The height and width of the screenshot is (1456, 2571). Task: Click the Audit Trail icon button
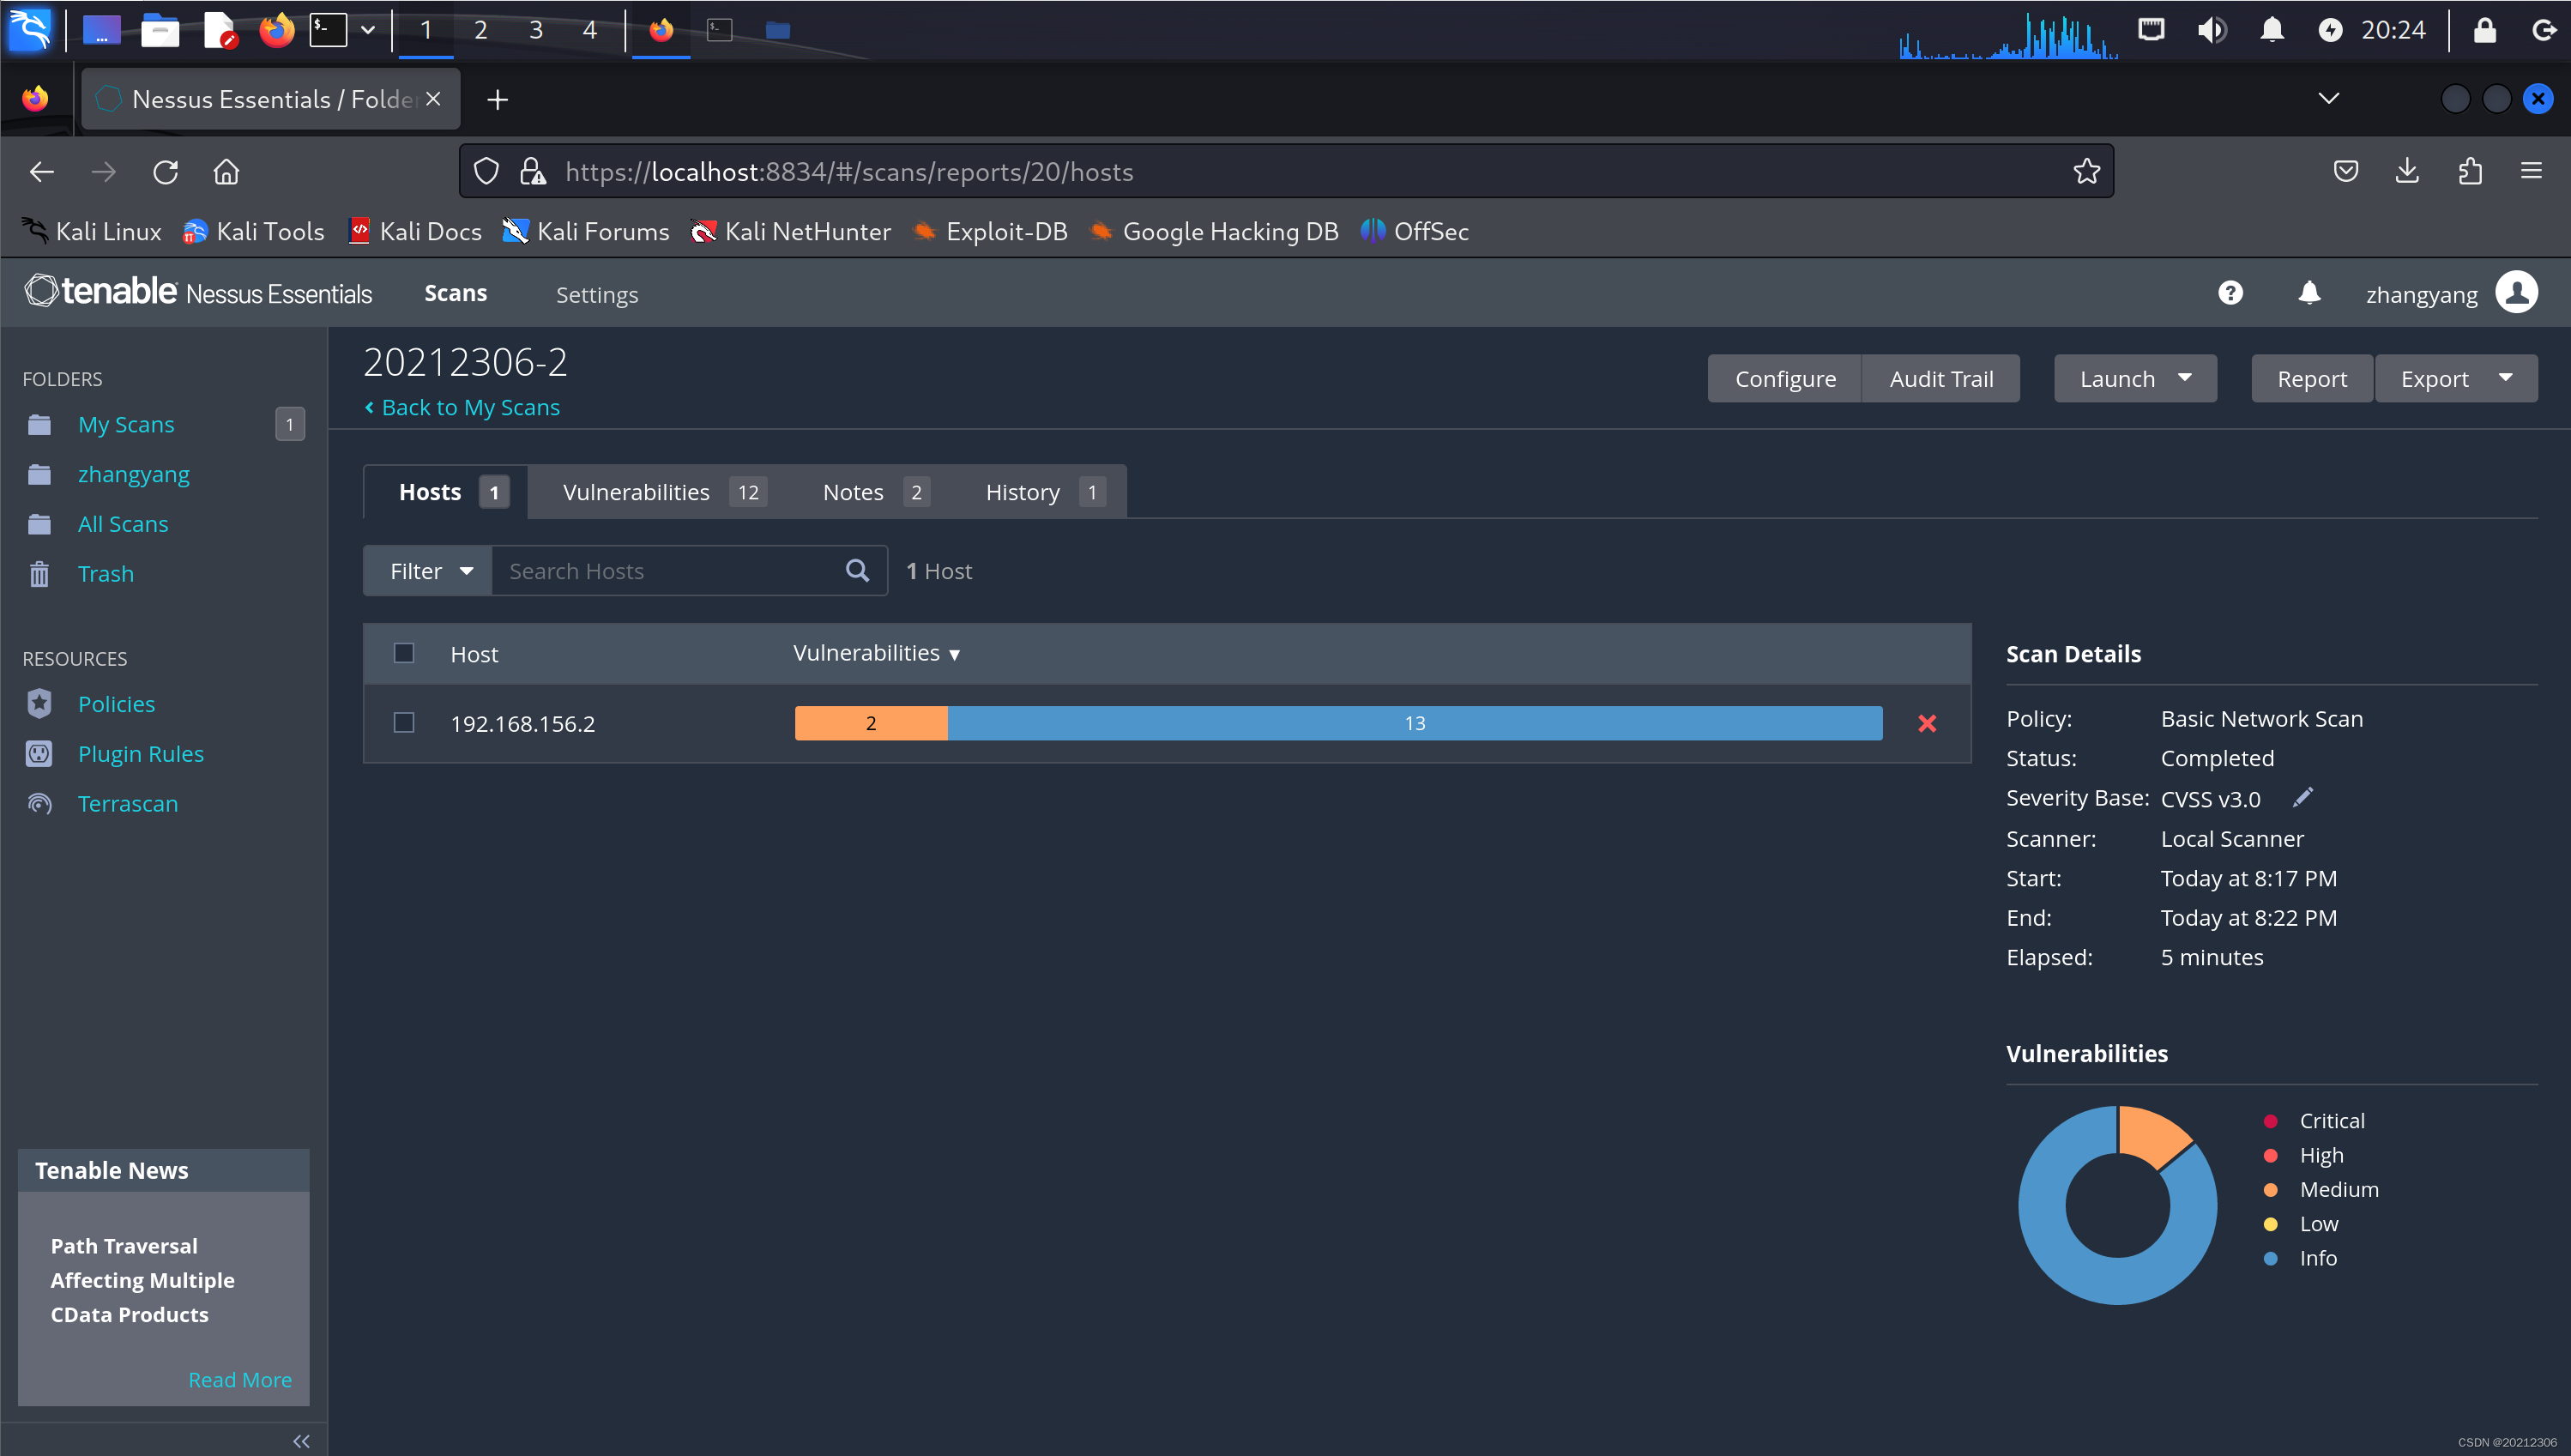pos(1940,378)
